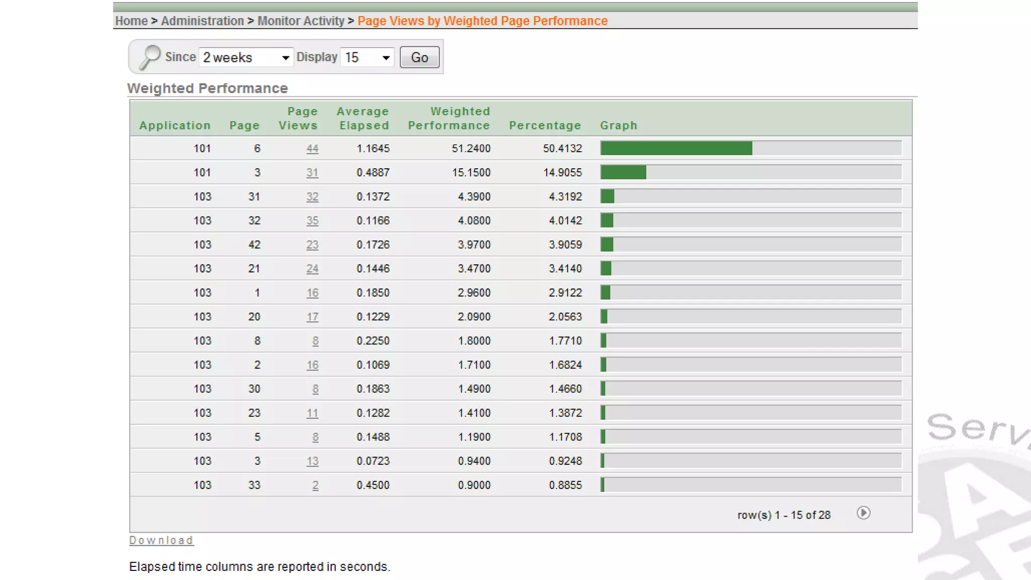The height and width of the screenshot is (580, 1031).
Task: Click the 14.9055 percentage graph bar
Action: pyautogui.click(x=623, y=173)
